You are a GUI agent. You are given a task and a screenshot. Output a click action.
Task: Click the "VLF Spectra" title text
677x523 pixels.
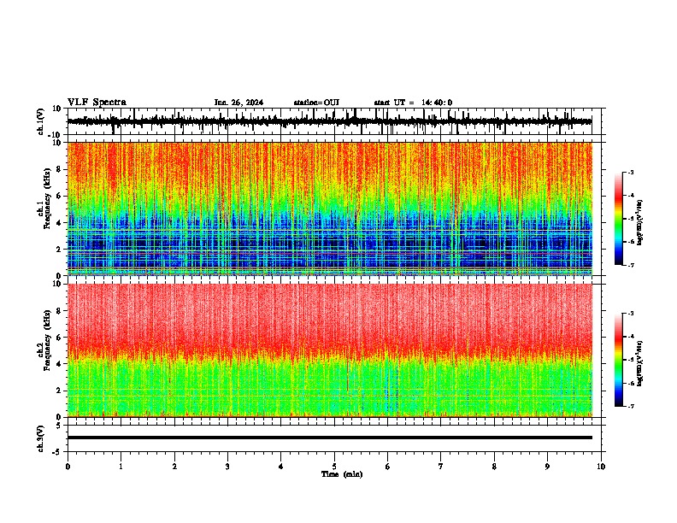coord(97,103)
